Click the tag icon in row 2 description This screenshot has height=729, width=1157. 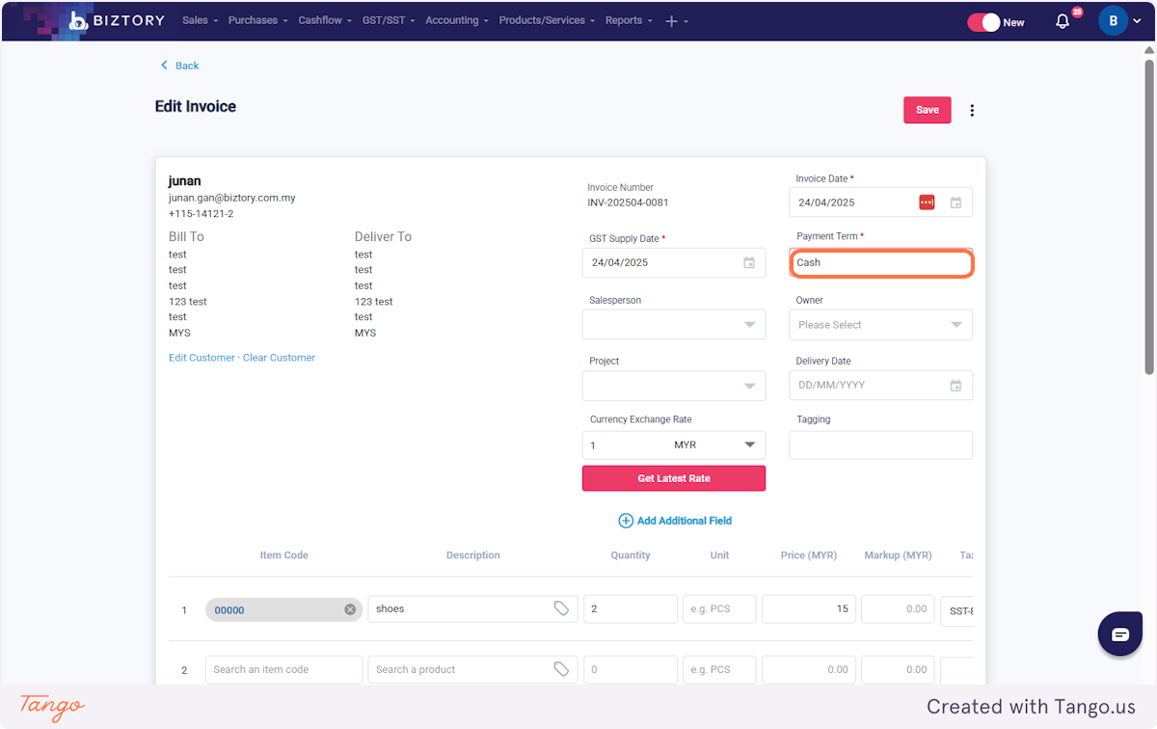click(561, 669)
